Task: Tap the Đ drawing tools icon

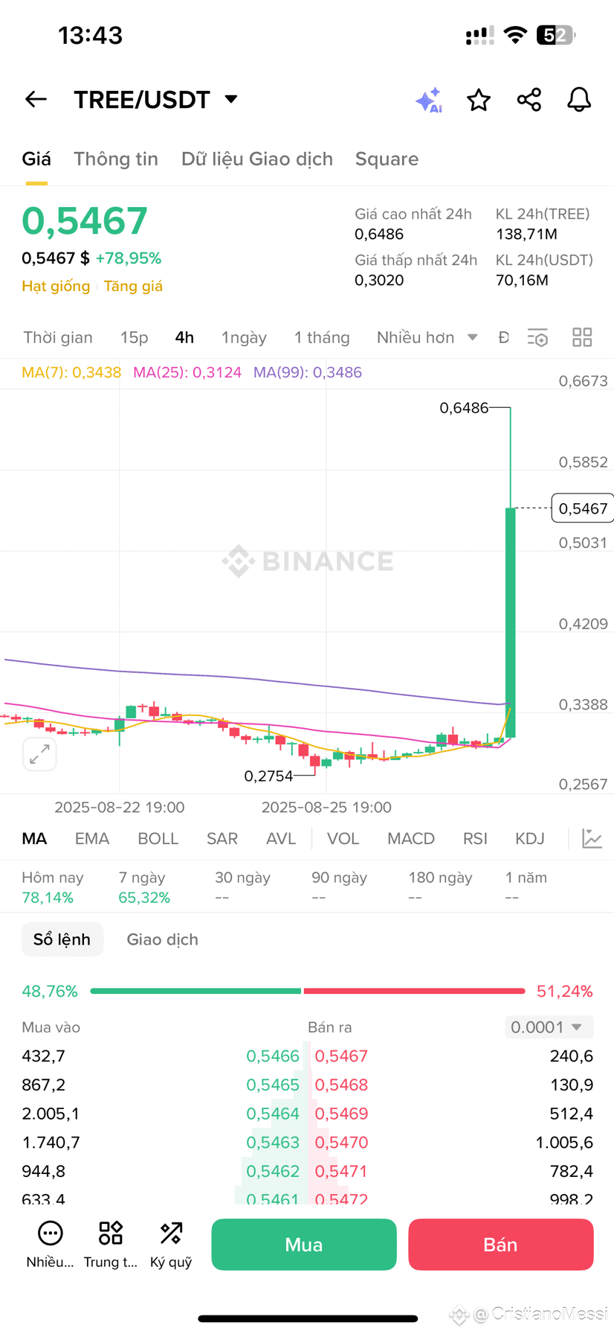Action: point(503,337)
